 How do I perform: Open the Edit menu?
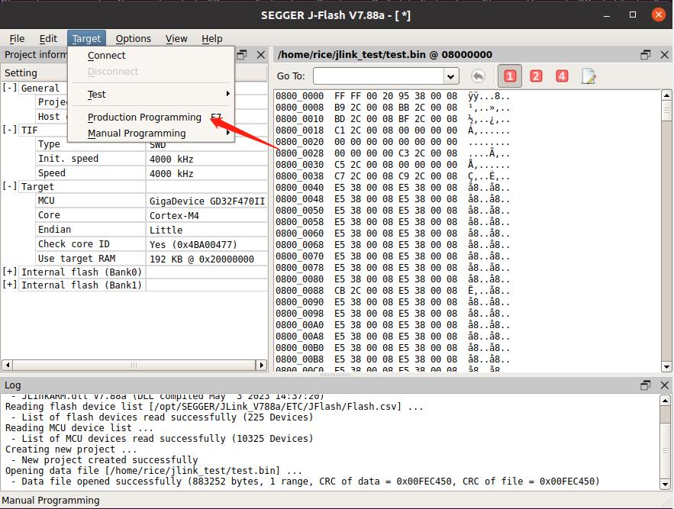pyautogui.click(x=48, y=39)
